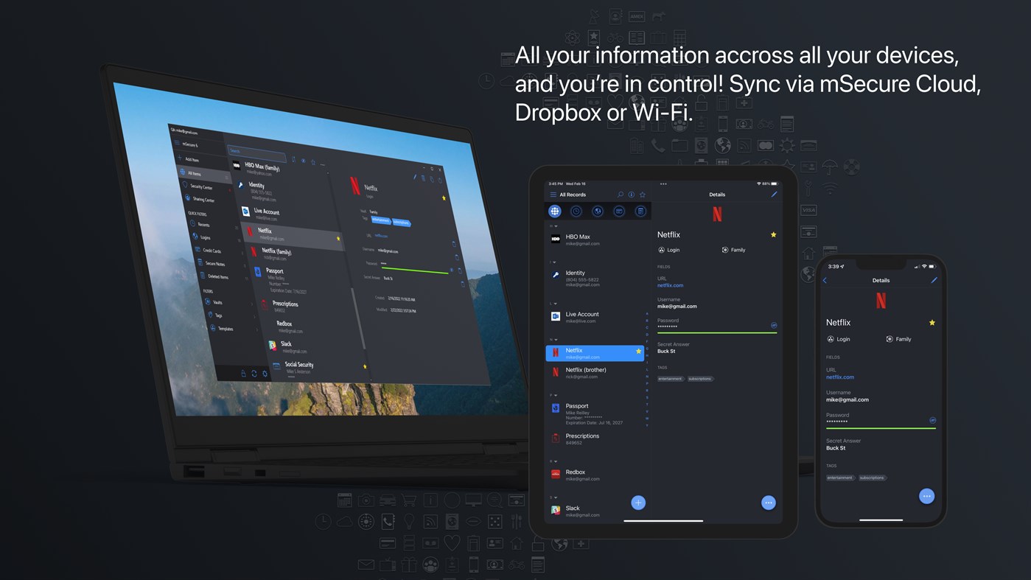Open hamburger menu on the tablet All Records header
Image resolution: width=1031 pixels, height=580 pixels.
click(553, 195)
